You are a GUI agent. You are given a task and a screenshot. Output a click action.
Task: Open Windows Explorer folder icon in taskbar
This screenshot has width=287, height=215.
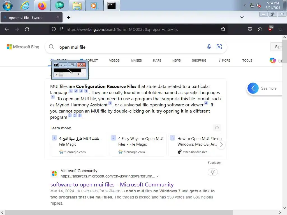77,6
